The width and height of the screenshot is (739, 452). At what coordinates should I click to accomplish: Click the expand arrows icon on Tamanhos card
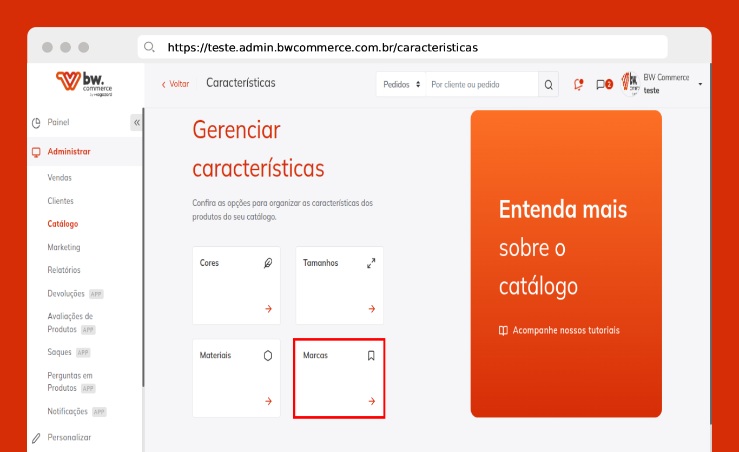[371, 263]
